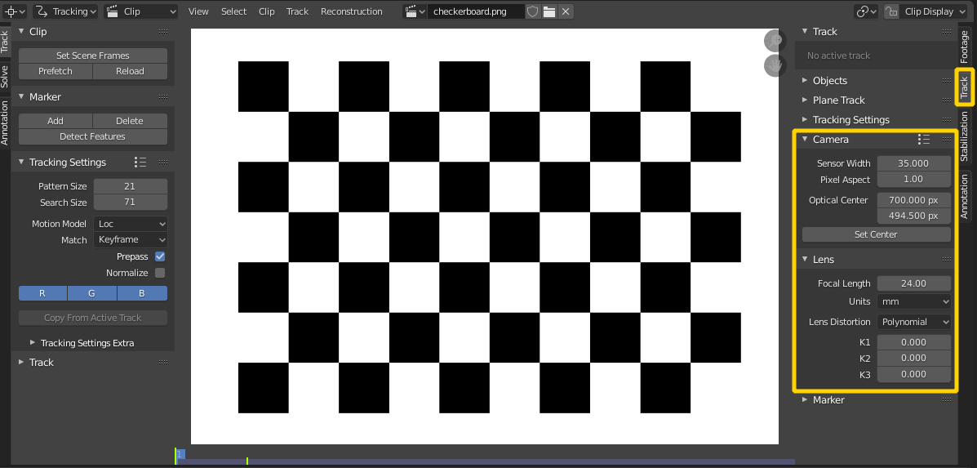Open tracking settings presets list icon
Viewport: 977px width, 468px height.
141,162
